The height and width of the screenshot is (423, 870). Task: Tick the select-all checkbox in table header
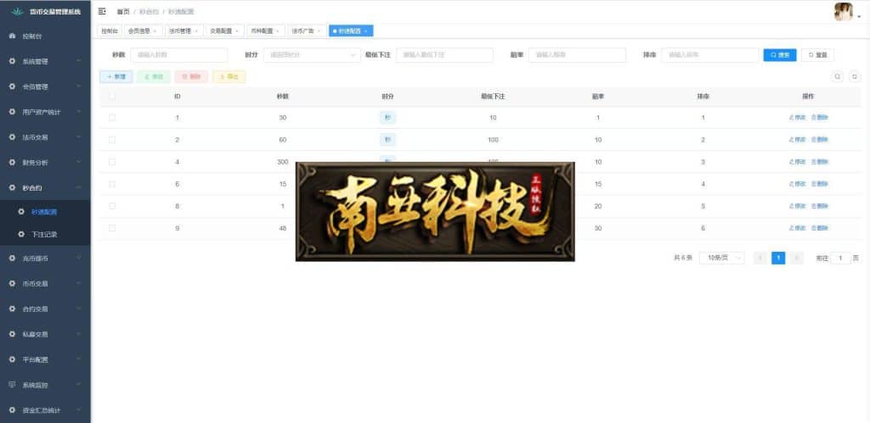[112, 97]
